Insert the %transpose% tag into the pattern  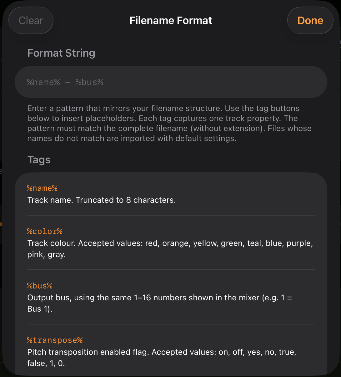point(55,340)
